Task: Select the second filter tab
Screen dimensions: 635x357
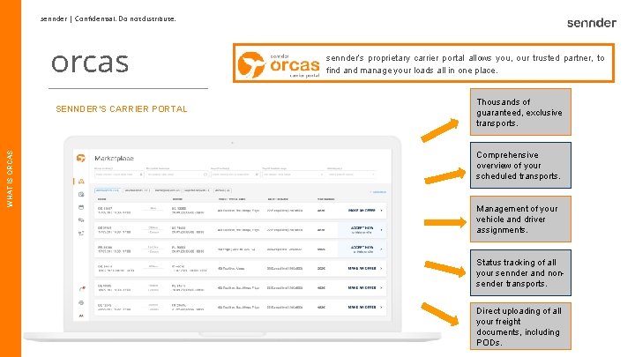Action: click(137, 190)
